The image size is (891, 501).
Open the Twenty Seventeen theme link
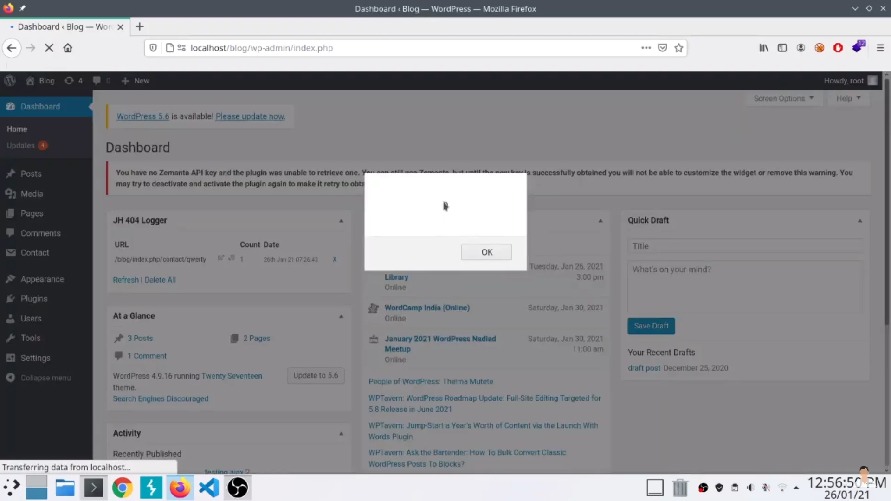(x=232, y=376)
